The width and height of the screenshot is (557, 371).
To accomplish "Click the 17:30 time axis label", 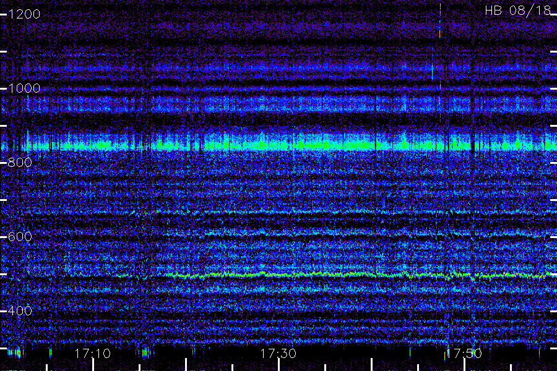I will 278,354.
